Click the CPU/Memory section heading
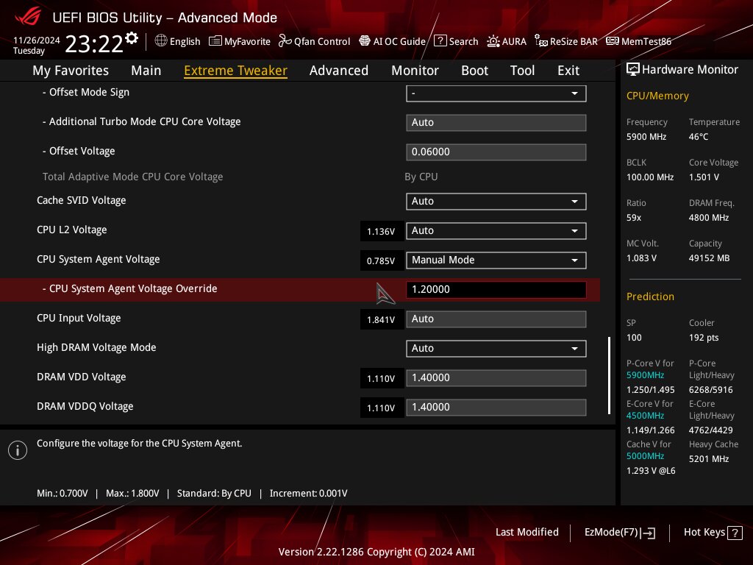This screenshot has height=565, width=753. coord(657,96)
